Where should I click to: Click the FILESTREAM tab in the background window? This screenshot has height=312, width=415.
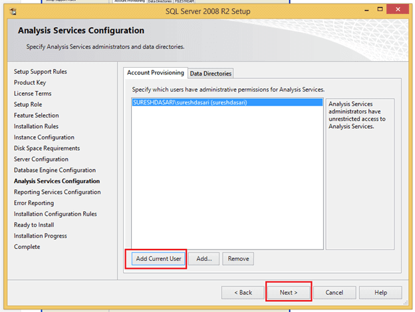[x=184, y=2]
